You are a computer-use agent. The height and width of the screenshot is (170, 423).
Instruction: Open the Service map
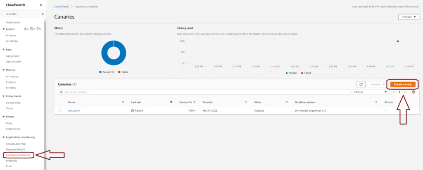coord(13,103)
